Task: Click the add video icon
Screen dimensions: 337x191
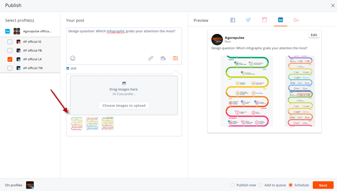Action: [163, 58]
